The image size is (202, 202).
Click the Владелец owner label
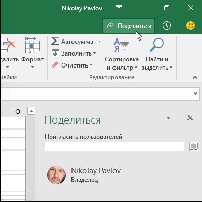pyautogui.click(x=84, y=180)
